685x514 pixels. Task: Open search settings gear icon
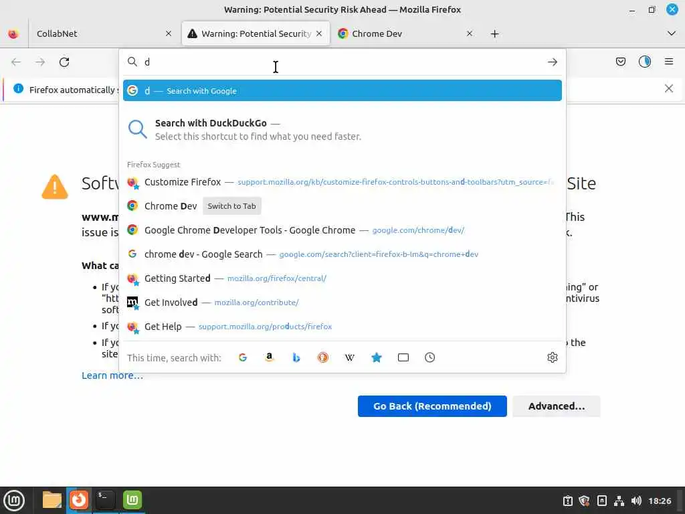552,357
